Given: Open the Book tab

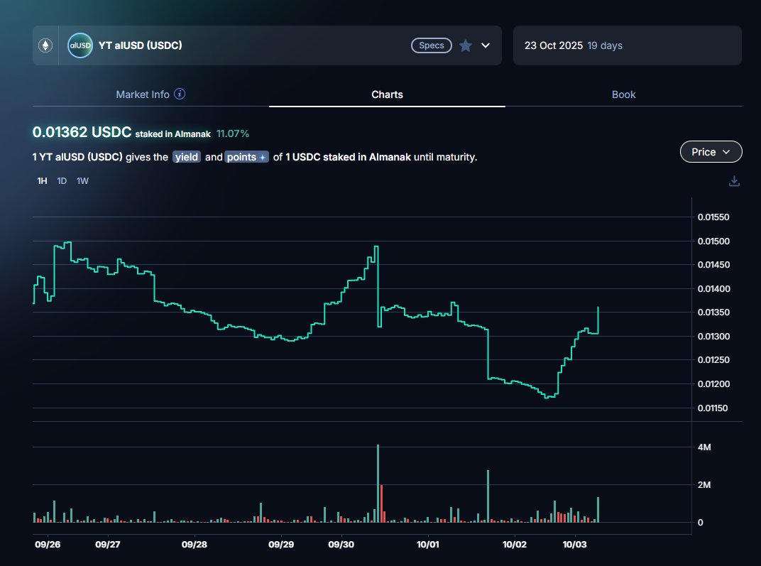Looking at the screenshot, I should click(623, 94).
